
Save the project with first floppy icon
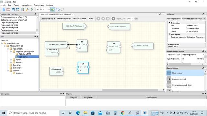click(13, 10)
